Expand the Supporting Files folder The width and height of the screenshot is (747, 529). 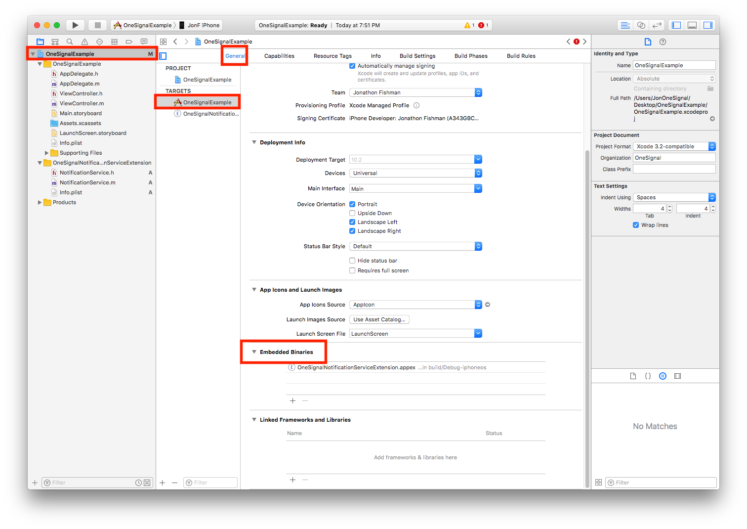47,153
